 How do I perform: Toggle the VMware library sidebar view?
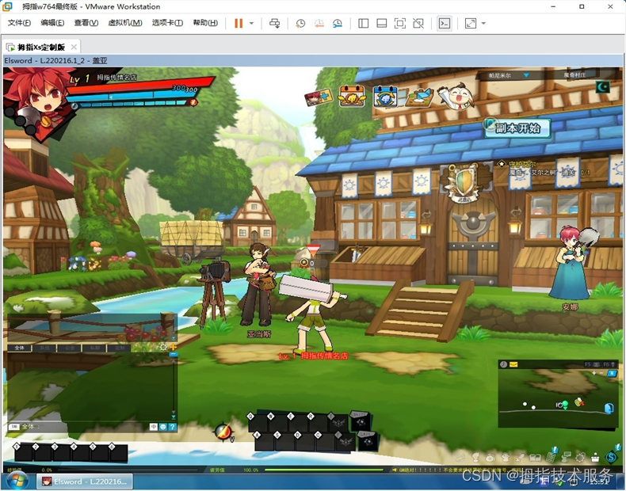363,23
